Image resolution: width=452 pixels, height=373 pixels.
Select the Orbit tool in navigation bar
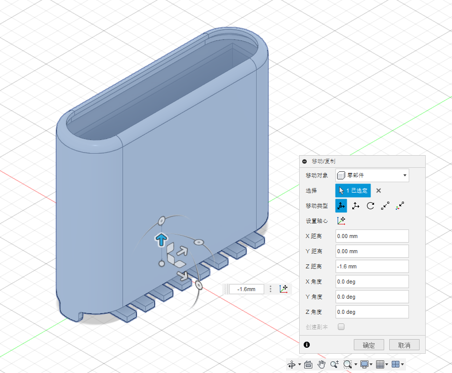tap(292, 364)
